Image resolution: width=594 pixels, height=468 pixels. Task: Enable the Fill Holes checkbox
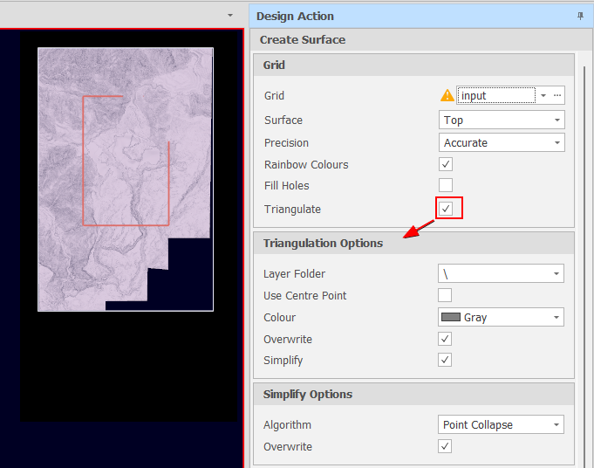pyautogui.click(x=446, y=185)
